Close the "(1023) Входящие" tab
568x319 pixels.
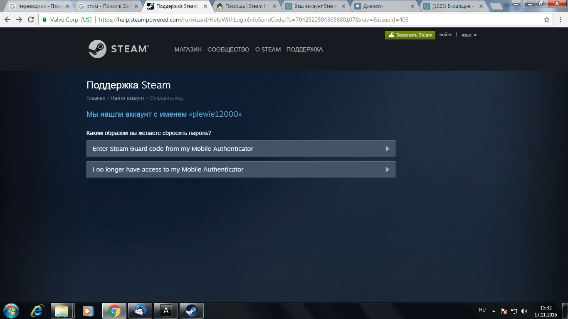pos(481,6)
